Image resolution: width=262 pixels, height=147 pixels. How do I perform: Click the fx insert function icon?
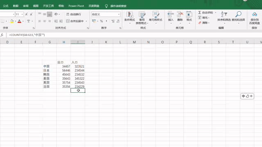click(2, 35)
